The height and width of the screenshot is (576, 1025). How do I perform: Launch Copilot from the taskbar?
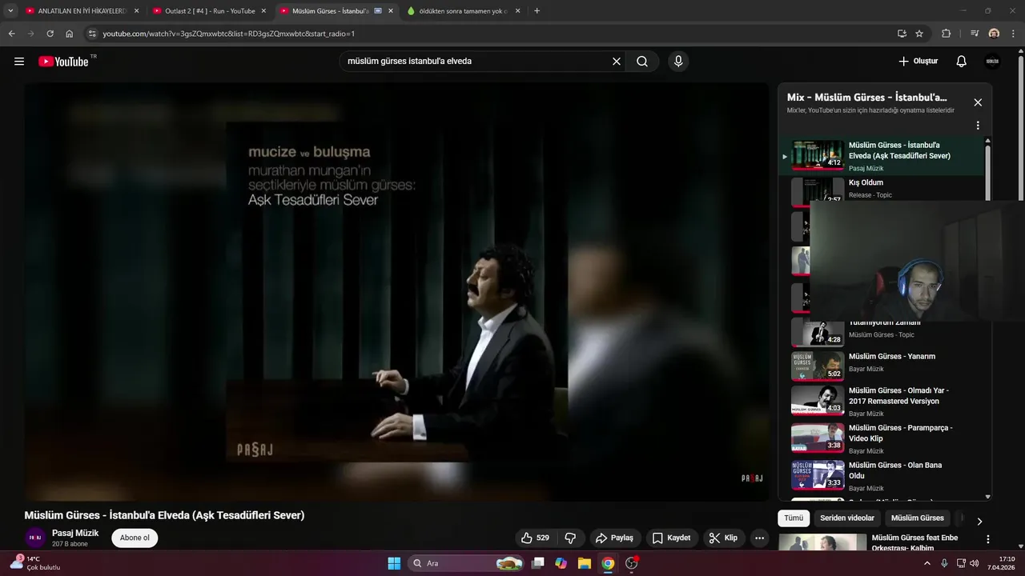561,563
